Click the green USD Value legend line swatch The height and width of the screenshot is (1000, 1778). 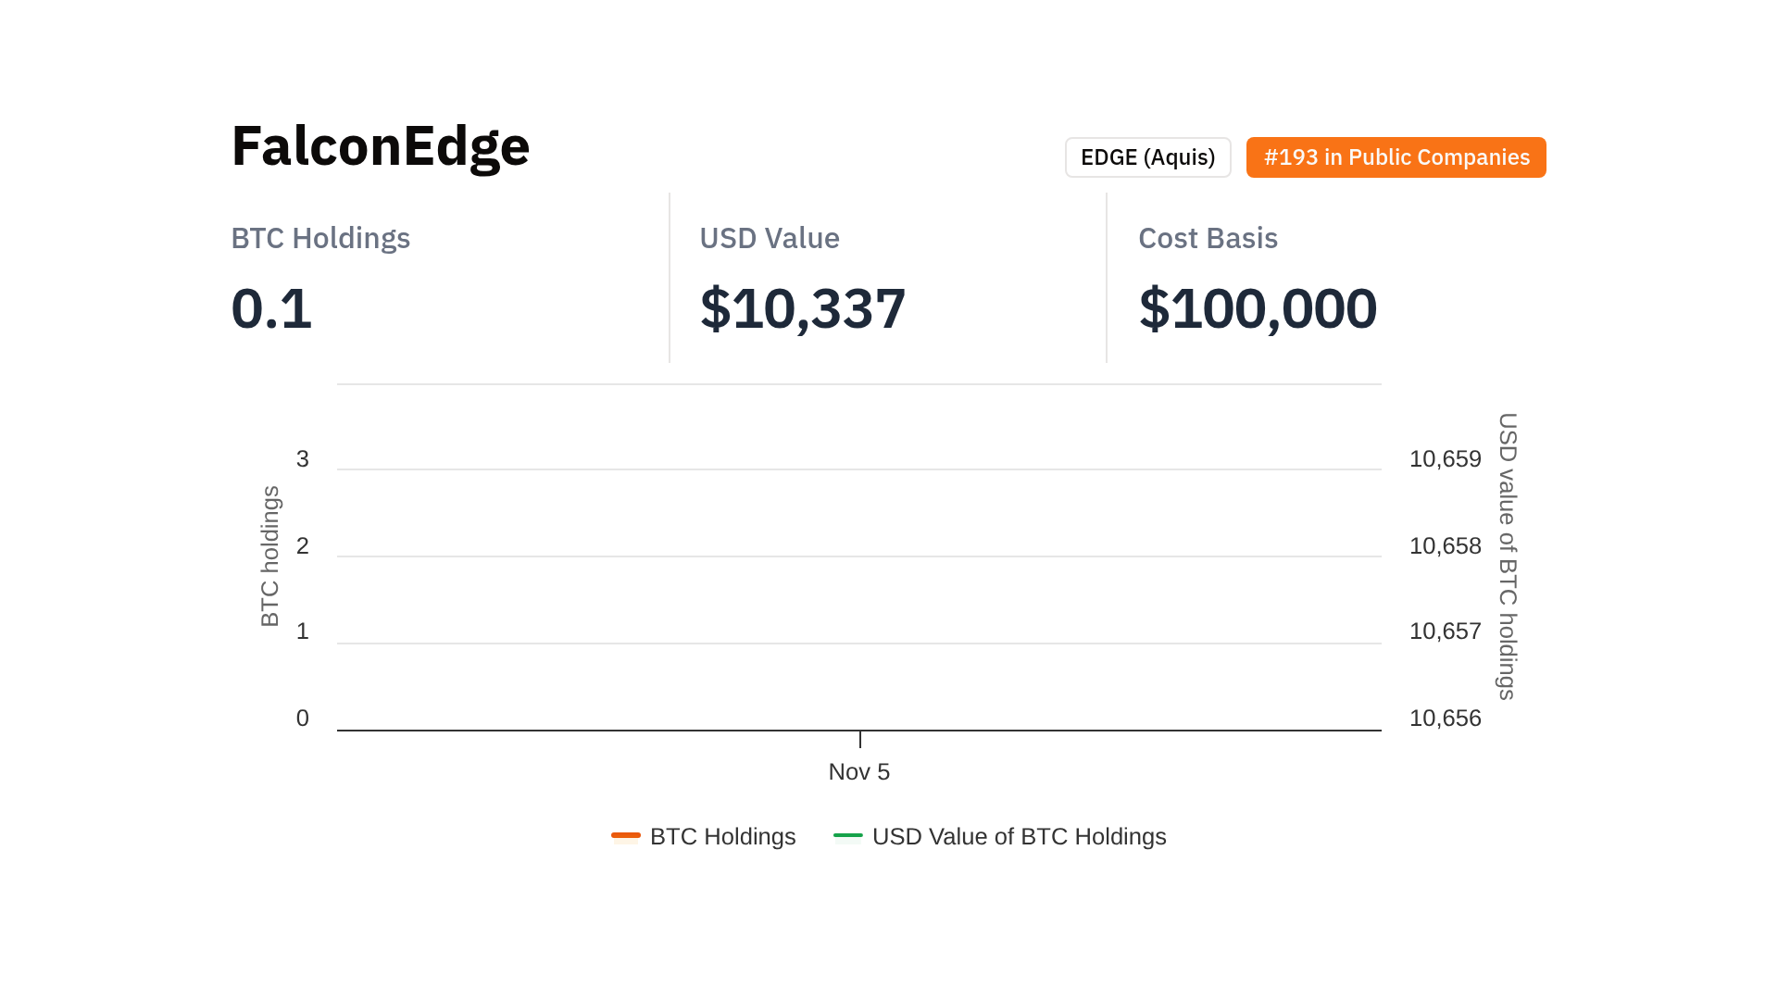pyautogui.click(x=847, y=835)
